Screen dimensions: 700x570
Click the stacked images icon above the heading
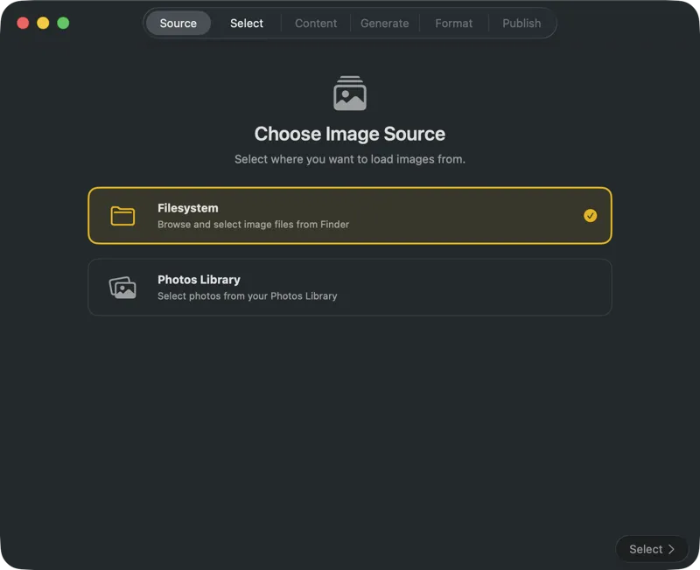[x=349, y=93]
